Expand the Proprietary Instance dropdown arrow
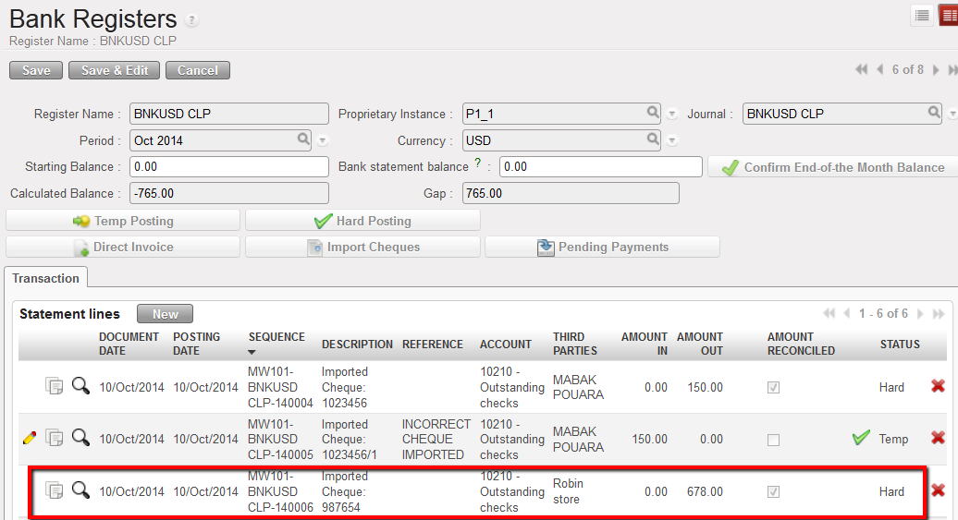958x520 pixels. [672, 115]
